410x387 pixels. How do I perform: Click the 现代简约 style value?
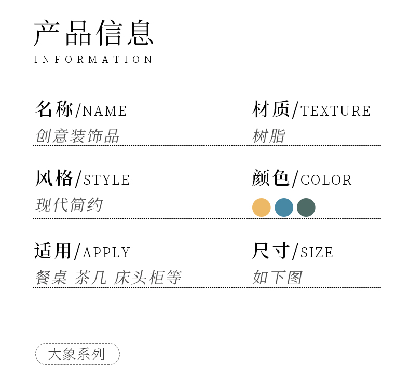[x=69, y=204]
